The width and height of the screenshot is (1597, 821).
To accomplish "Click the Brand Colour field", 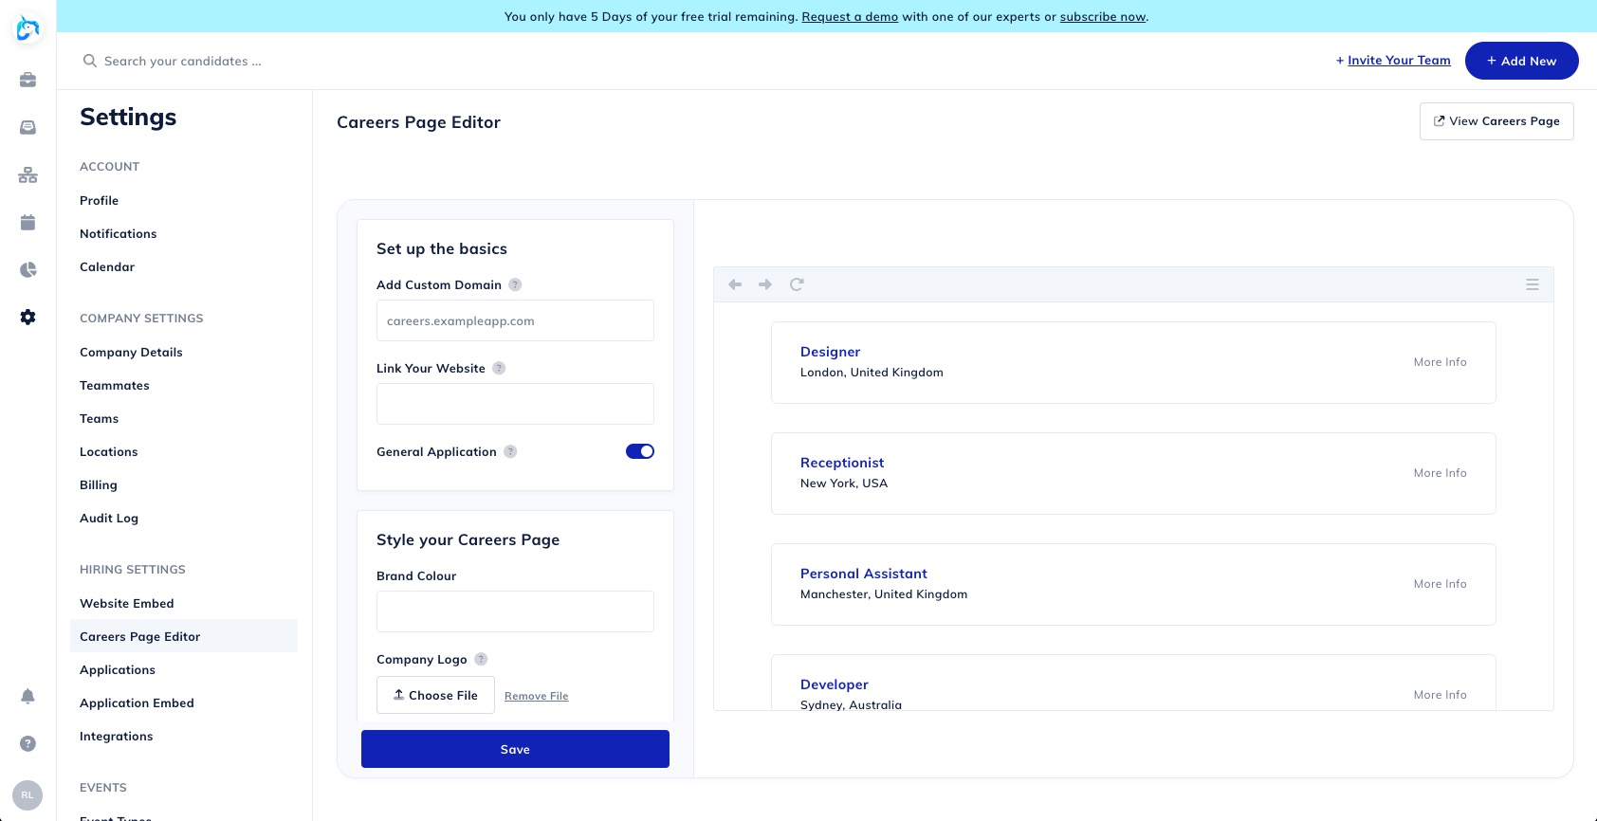I will coord(515,611).
